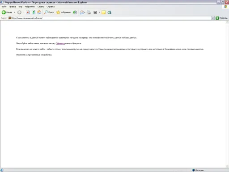The width and height of the screenshot is (229, 172).
Task: Click the site favicon in address bar
Action: click(10, 18)
